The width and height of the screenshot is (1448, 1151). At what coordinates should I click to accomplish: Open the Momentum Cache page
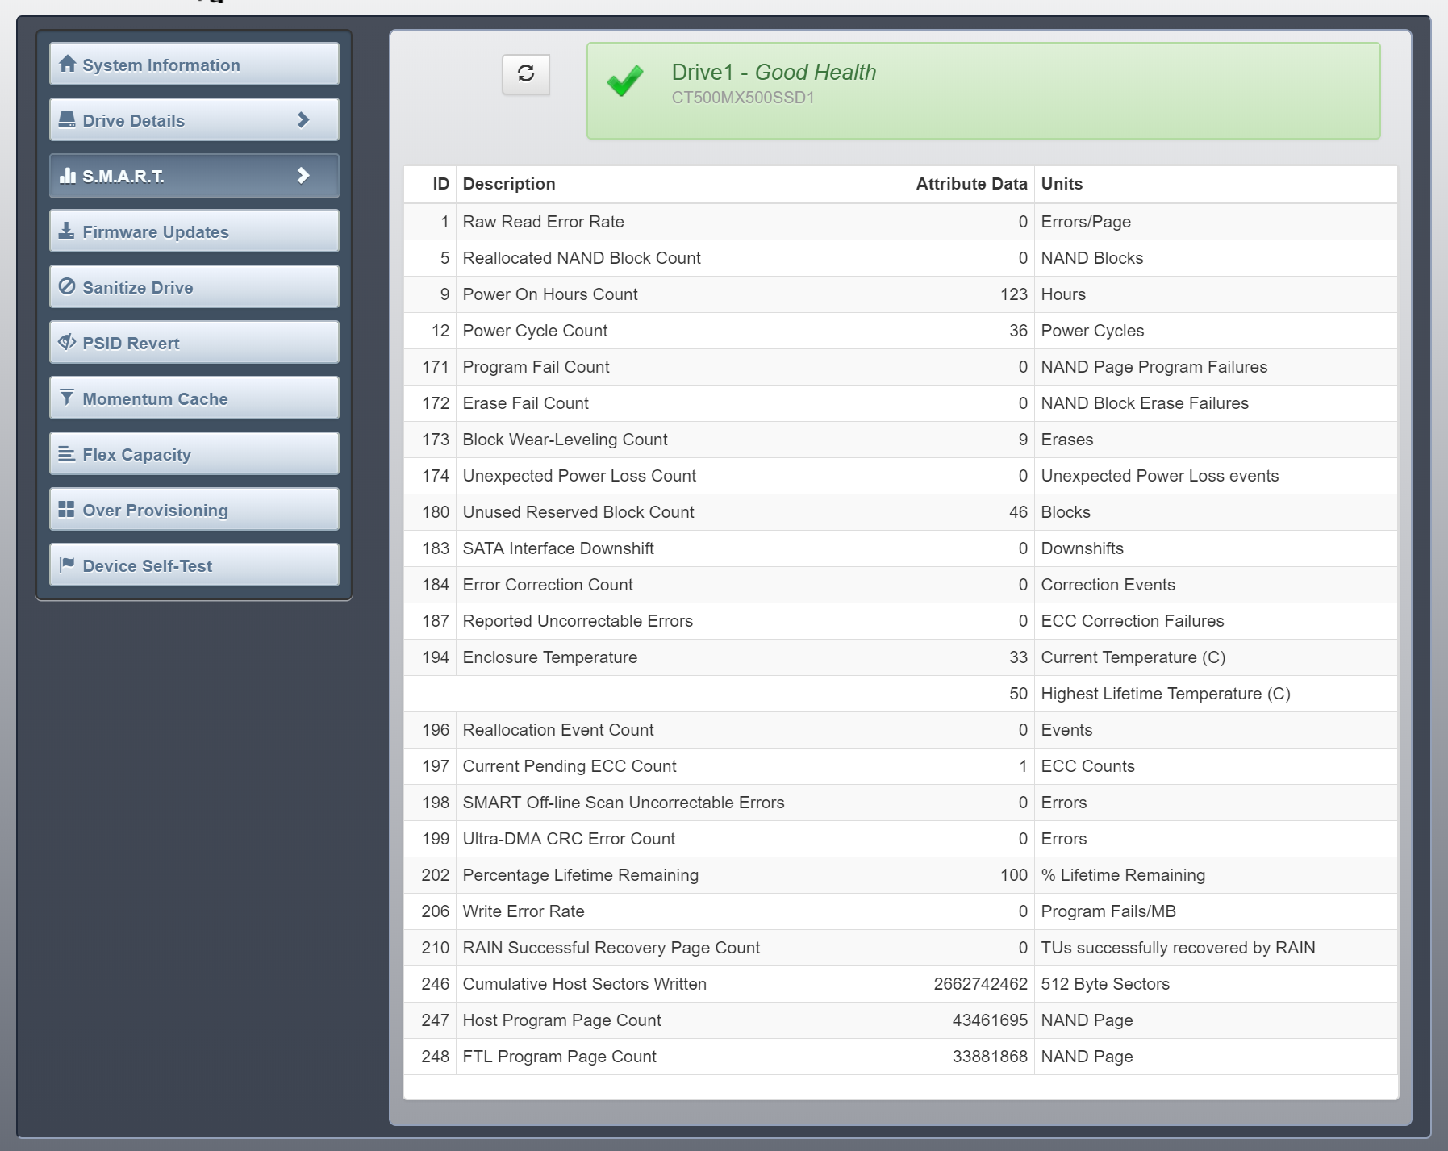(194, 398)
